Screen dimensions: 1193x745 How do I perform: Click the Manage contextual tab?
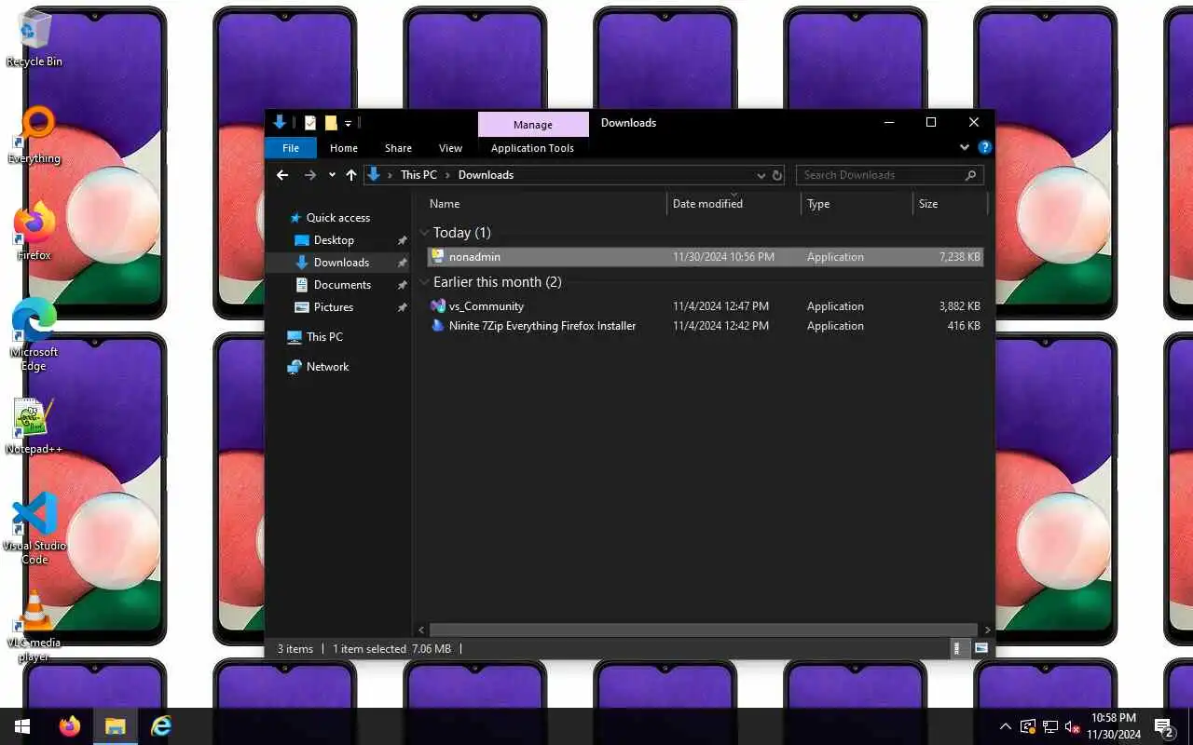coord(533,125)
